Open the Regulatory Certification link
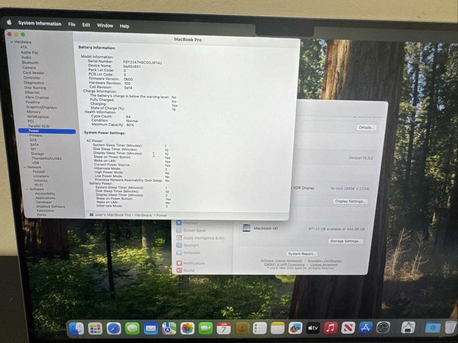The image size is (458, 343). (324, 261)
